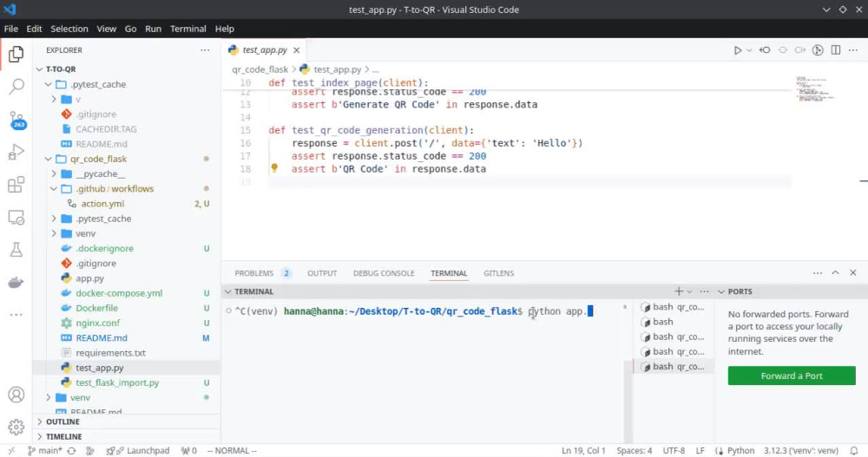Open the Remote Explorer view
The width and height of the screenshot is (868, 457).
click(16, 217)
